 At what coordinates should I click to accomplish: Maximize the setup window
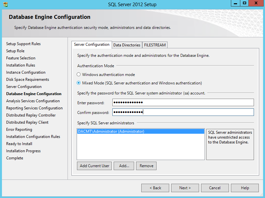[x=245, y=3]
